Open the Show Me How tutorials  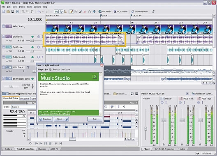[139, 11]
